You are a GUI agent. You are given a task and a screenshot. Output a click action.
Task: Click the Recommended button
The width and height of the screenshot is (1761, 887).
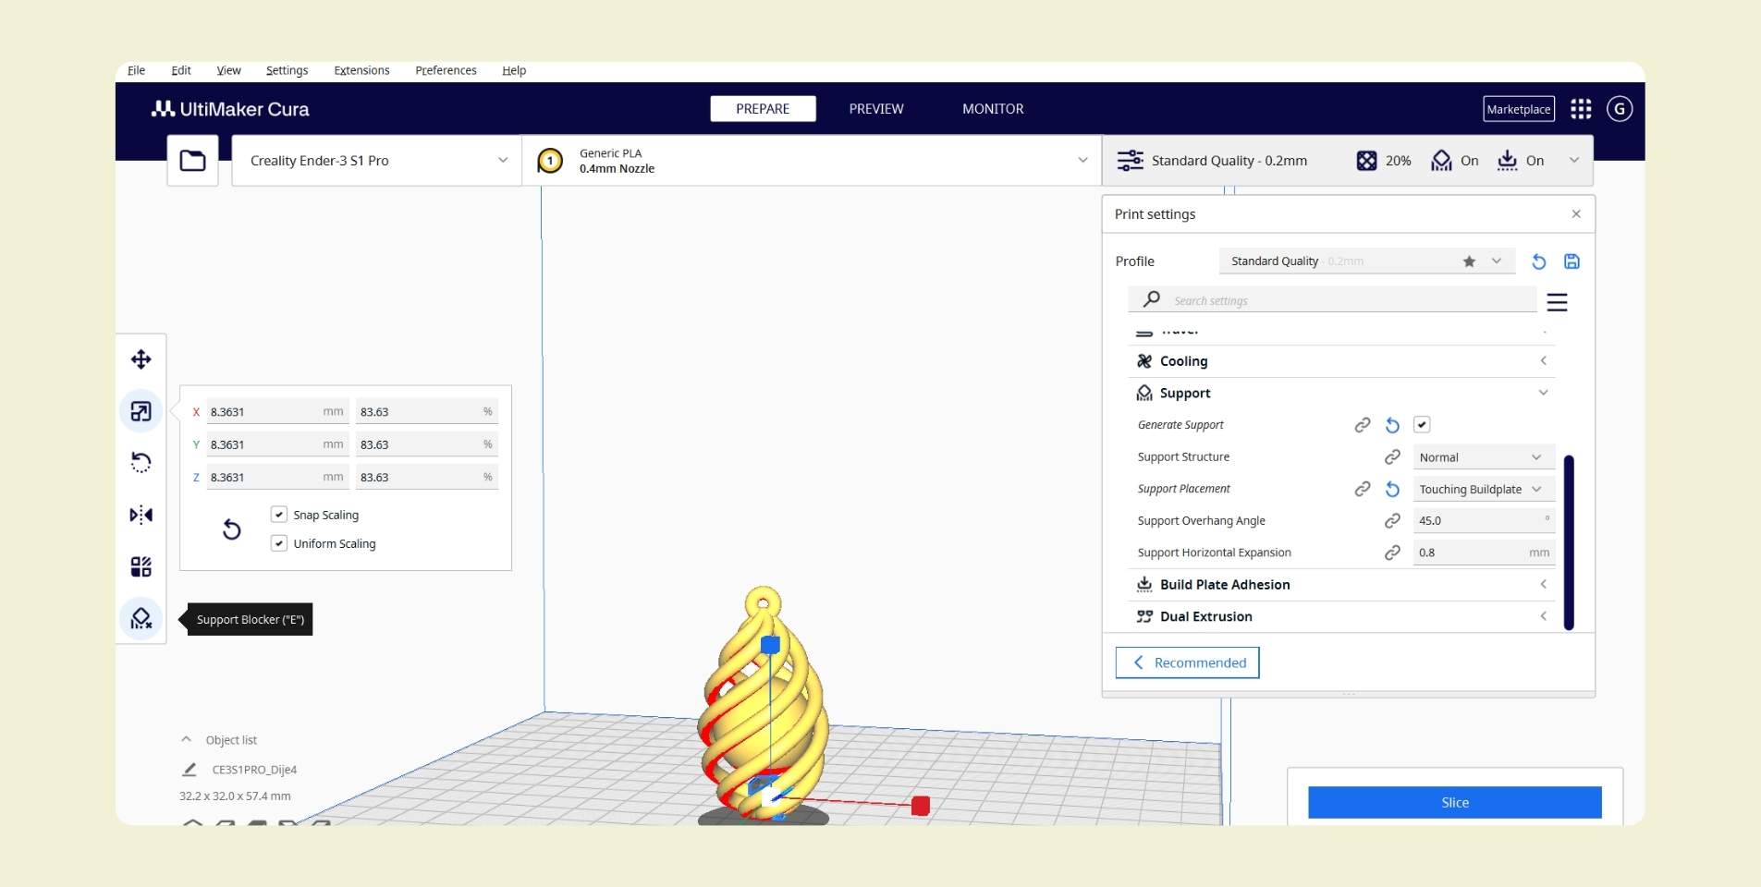tap(1187, 662)
